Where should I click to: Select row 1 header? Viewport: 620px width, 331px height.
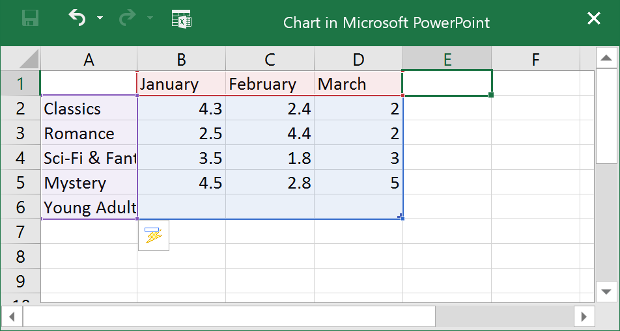coord(21,83)
